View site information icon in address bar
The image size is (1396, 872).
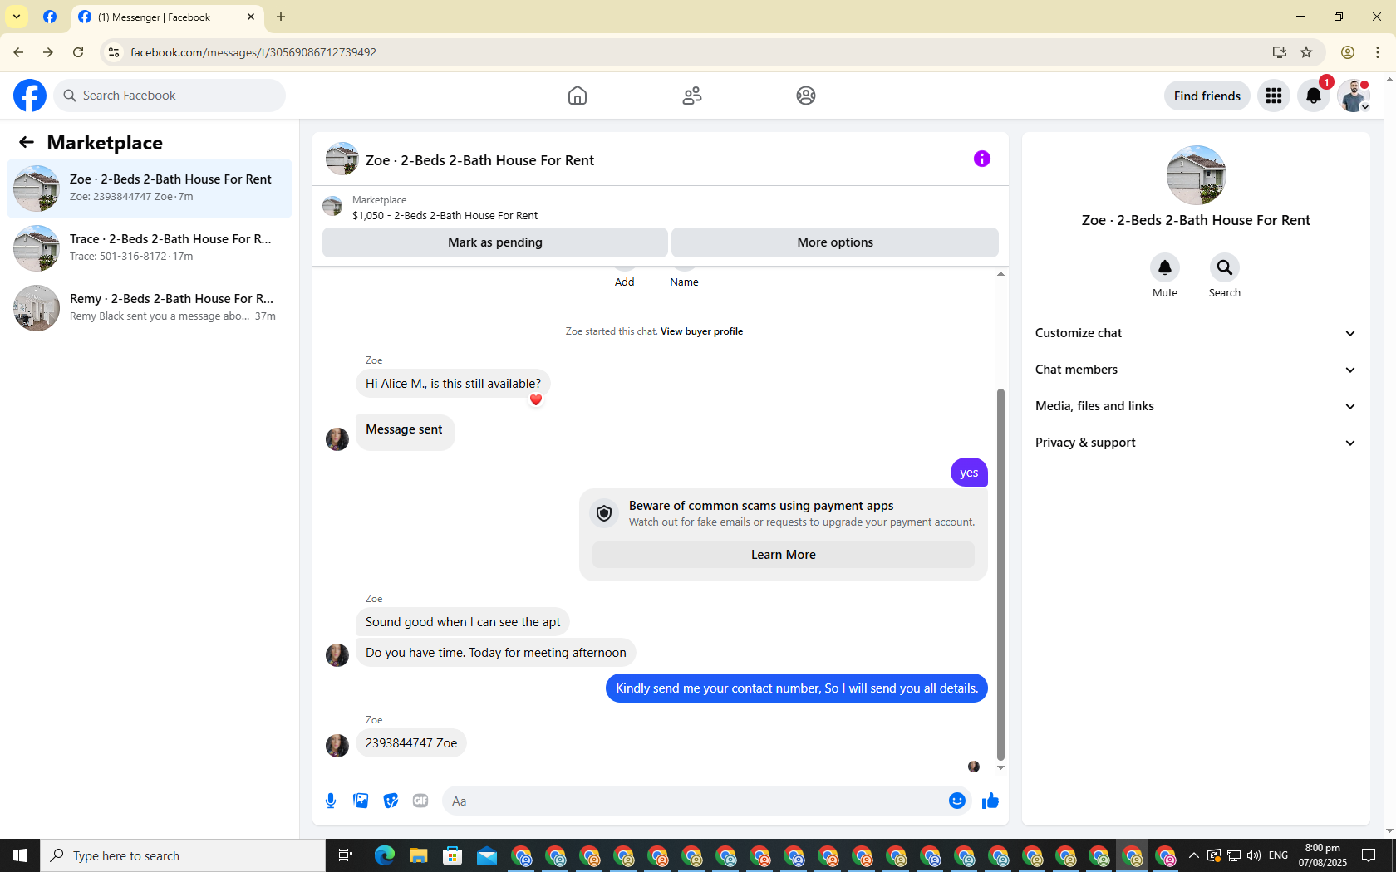pyautogui.click(x=114, y=52)
